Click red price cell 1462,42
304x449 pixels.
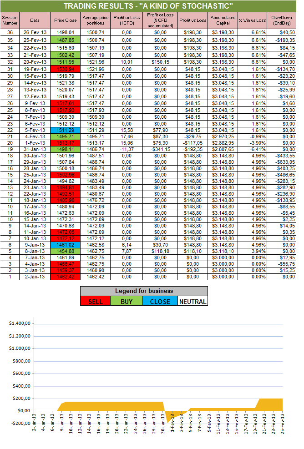point(66,277)
